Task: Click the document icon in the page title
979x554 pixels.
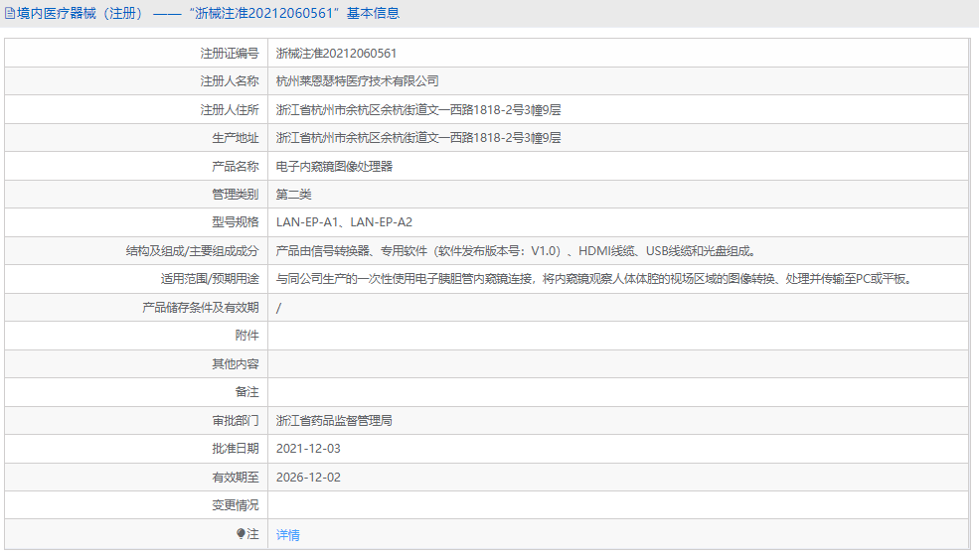Action: (x=10, y=13)
